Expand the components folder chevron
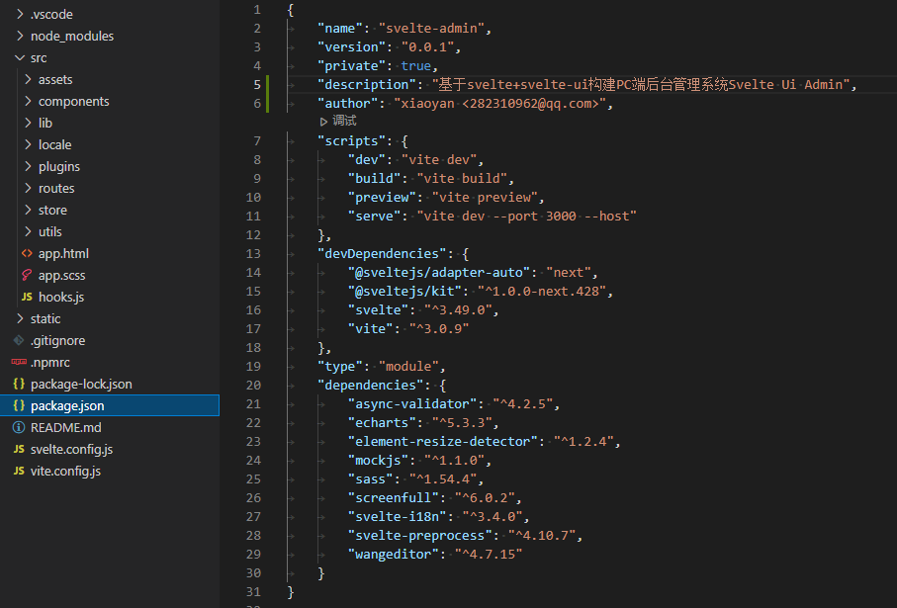This screenshot has width=897, height=608. click(x=28, y=101)
